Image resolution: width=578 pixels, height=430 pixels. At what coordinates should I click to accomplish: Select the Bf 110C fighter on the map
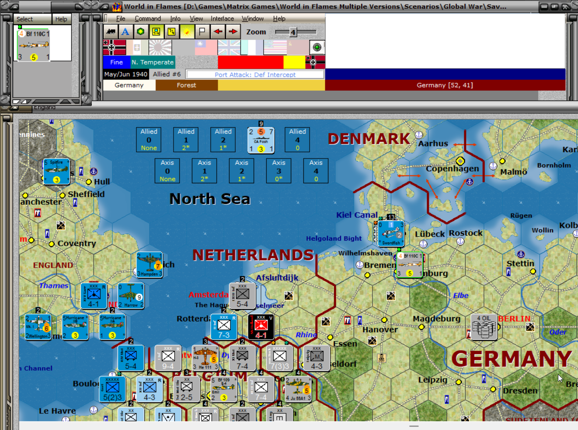[x=410, y=265]
